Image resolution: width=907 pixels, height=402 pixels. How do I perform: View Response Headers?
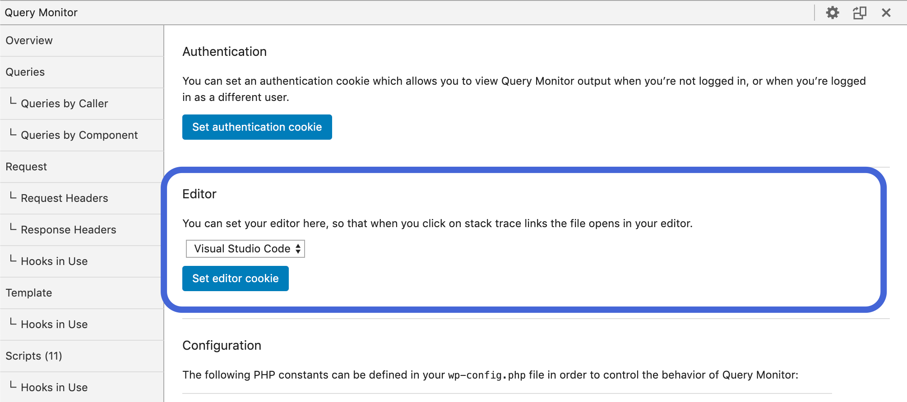pos(69,230)
